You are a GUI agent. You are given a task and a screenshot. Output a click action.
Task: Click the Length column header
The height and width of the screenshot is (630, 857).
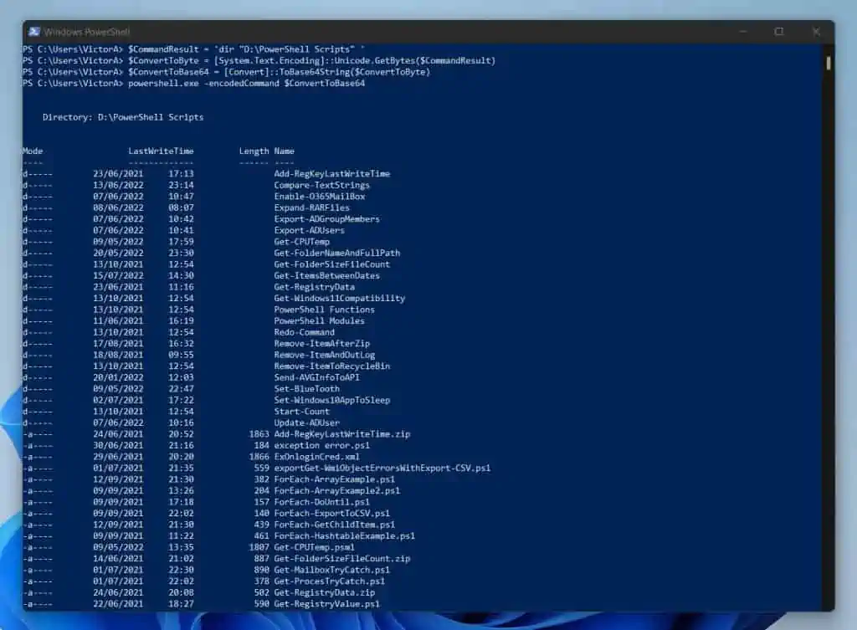pos(254,151)
